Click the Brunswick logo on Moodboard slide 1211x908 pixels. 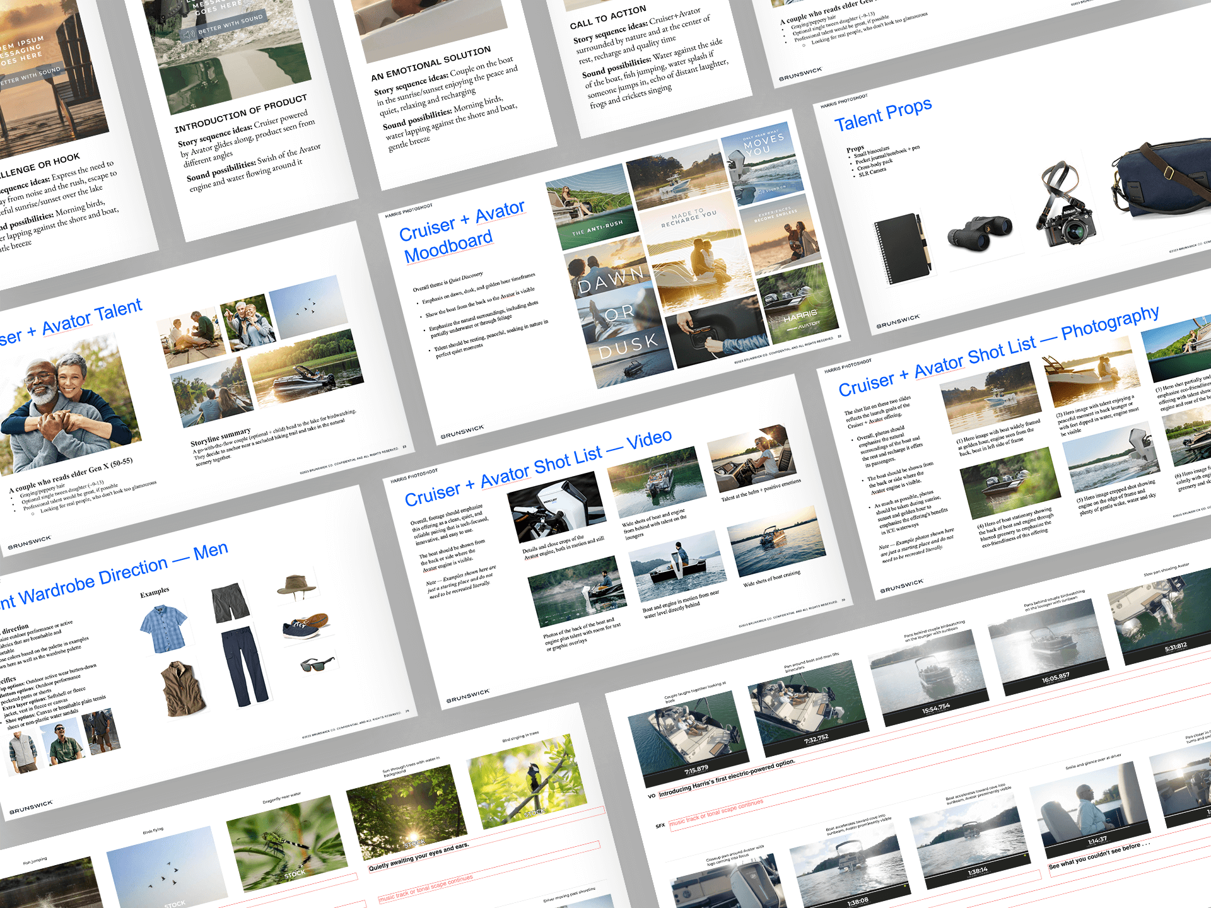462,432
